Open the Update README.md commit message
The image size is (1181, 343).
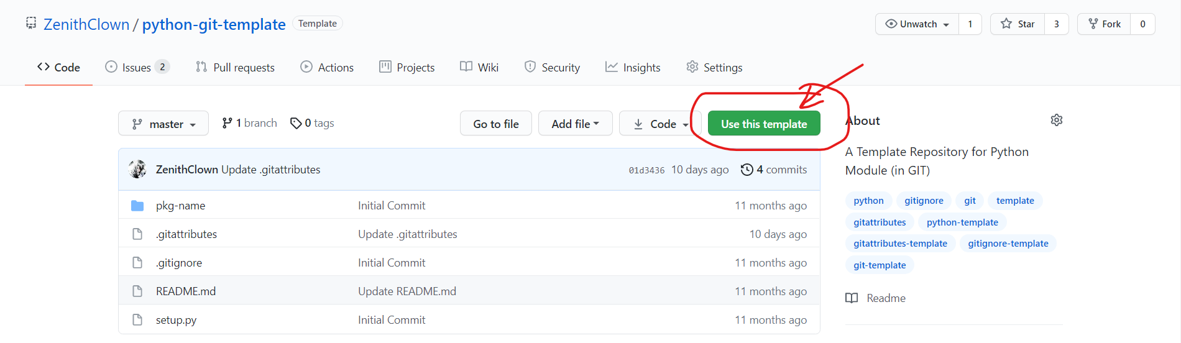point(407,291)
